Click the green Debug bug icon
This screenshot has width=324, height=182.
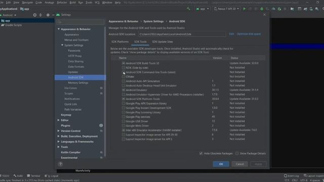pyautogui.click(x=262, y=9)
